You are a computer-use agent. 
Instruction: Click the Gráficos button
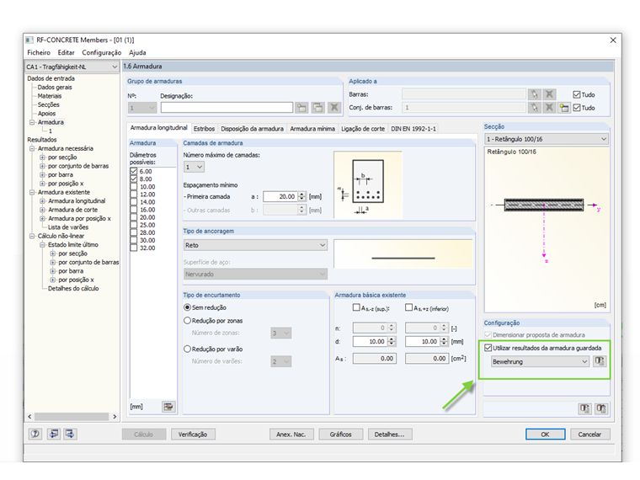[x=340, y=435]
